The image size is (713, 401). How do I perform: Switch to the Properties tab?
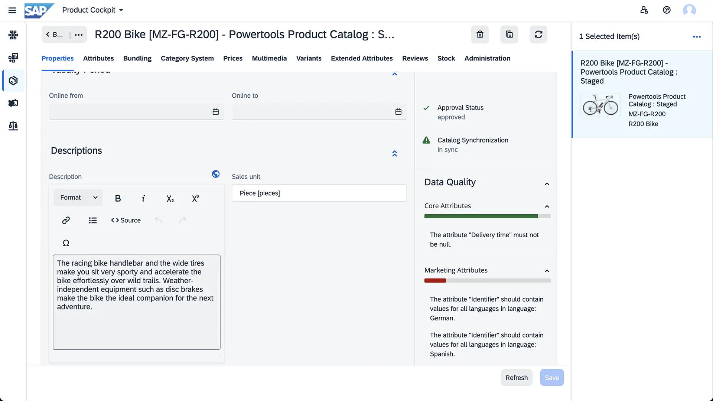coord(58,58)
